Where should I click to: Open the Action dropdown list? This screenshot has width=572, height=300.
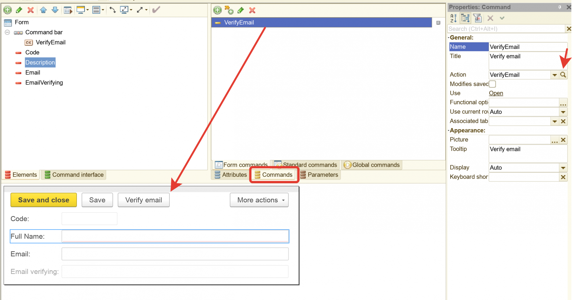pos(555,75)
